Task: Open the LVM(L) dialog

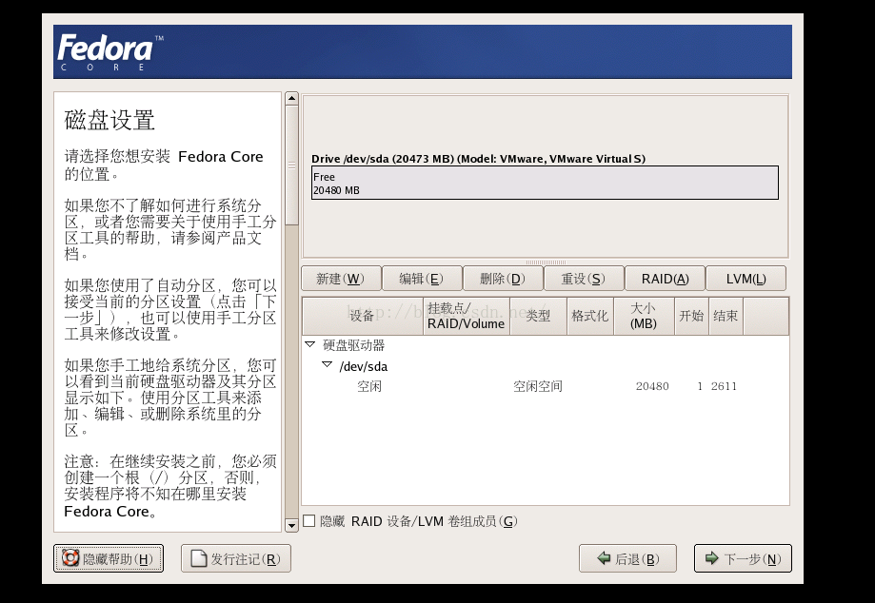Action: coord(746,279)
